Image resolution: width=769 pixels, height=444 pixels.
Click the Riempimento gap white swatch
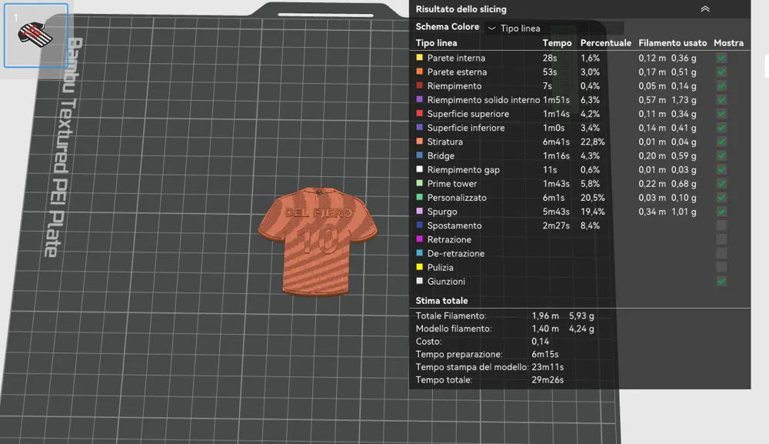point(419,169)
